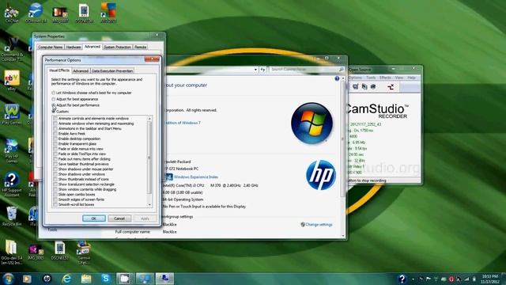
Task: Check Save taskbar thumbnail previews
Action: (55, 164)
